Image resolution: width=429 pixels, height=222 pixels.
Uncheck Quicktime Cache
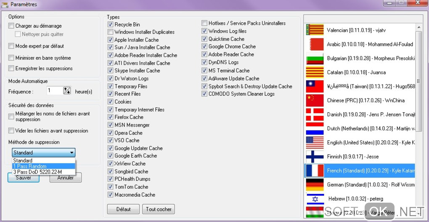pos(204,39)
